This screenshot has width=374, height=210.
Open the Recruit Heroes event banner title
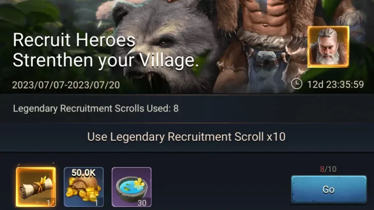(x=74, y=40)
